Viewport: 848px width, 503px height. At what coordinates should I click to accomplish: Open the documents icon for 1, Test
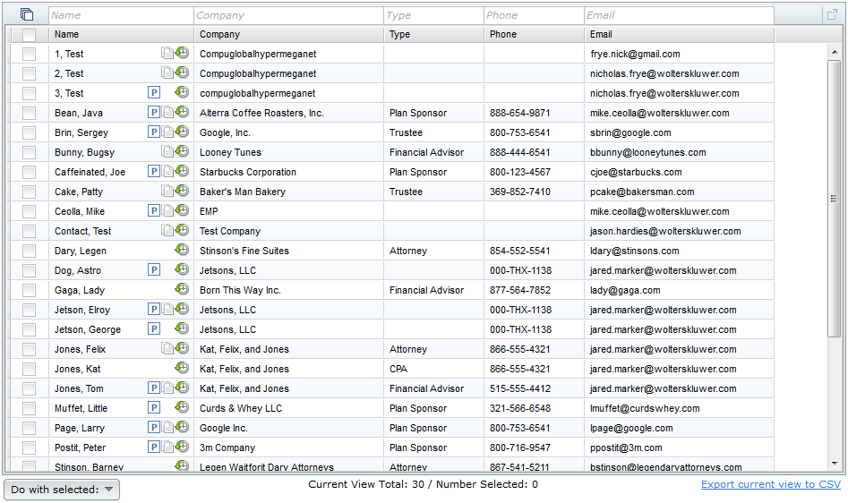[167, 53]
